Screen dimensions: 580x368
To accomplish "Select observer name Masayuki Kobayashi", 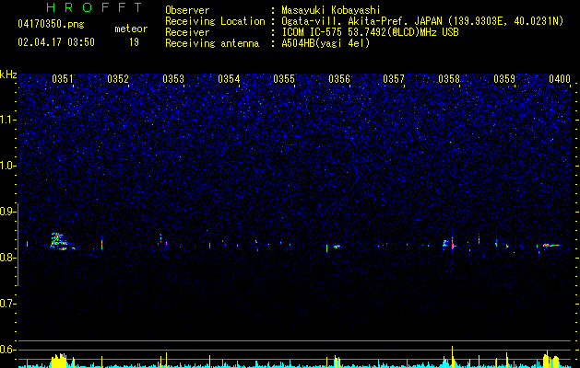I will point(331,10).
